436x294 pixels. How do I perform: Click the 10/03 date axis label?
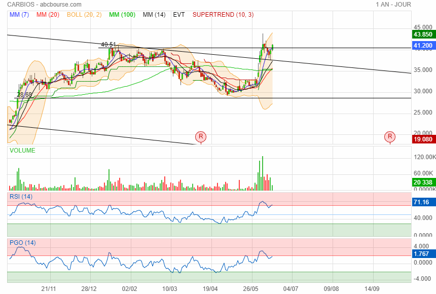[x=170, y=289]
